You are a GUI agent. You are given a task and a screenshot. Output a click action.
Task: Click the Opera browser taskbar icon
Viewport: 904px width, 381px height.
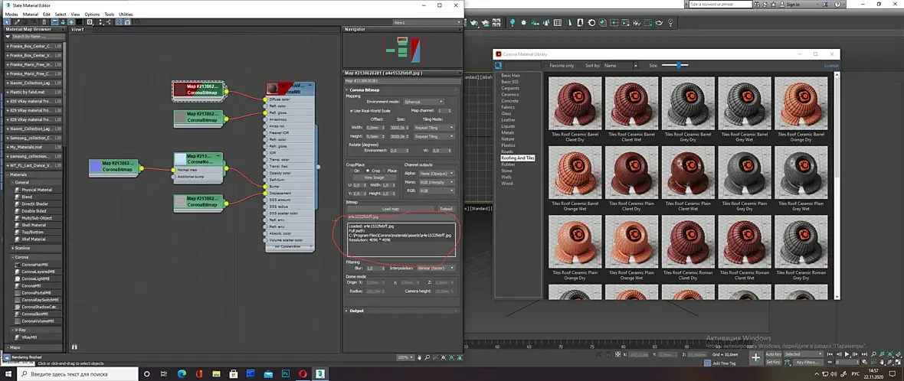pos(303,373)
